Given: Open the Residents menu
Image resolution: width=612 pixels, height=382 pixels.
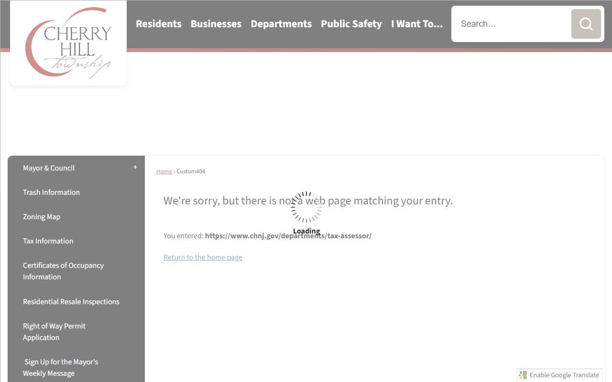Looking at the screenshot, I should [158, 24].
